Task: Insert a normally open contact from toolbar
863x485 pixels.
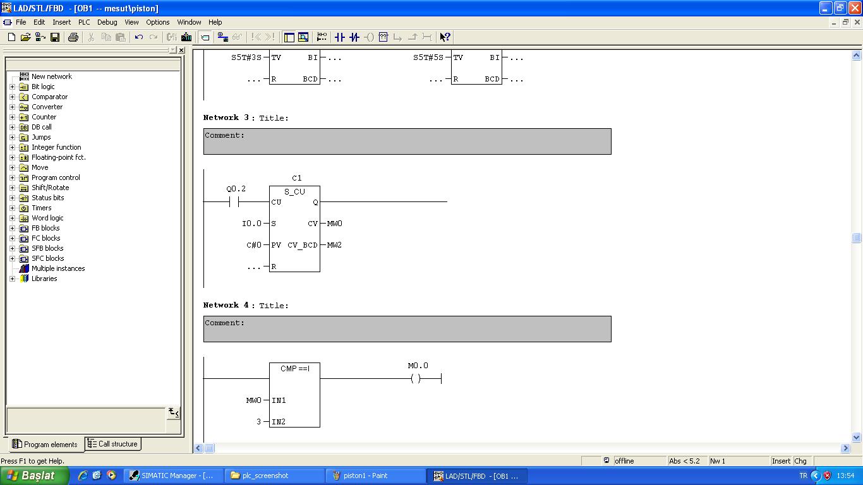Action: click(x=340, y=37)
